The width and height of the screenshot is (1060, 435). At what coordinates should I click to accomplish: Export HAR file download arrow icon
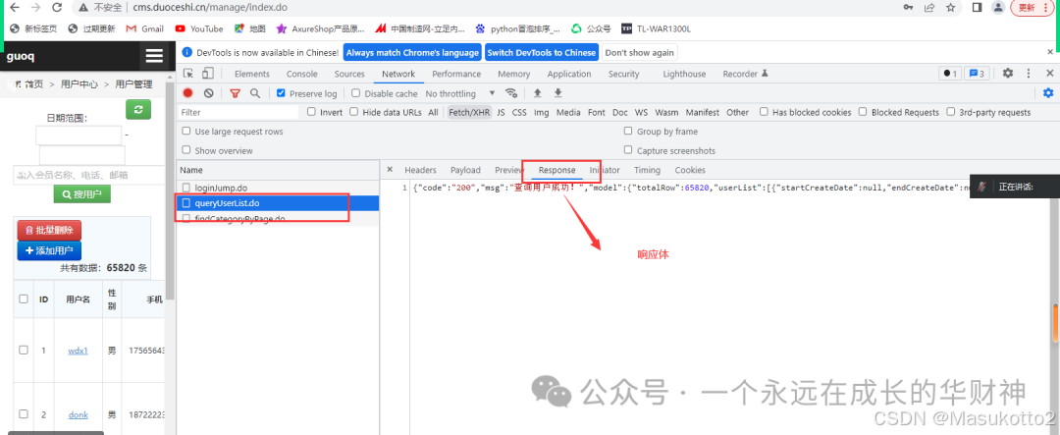click(x=557, y=93)
